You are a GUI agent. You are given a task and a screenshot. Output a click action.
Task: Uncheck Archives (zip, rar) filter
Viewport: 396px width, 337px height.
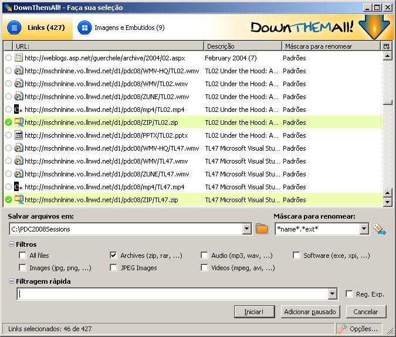pos(113,256)
